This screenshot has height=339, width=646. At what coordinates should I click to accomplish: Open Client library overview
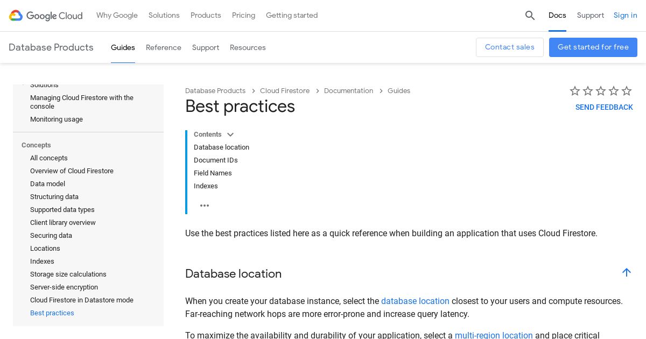click(x=63, y=223)
